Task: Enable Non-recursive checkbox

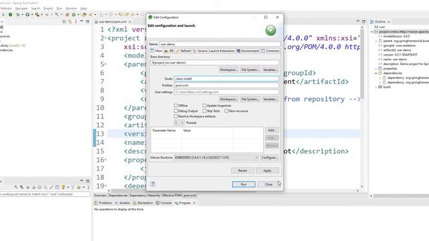Action: pos(227,111)
